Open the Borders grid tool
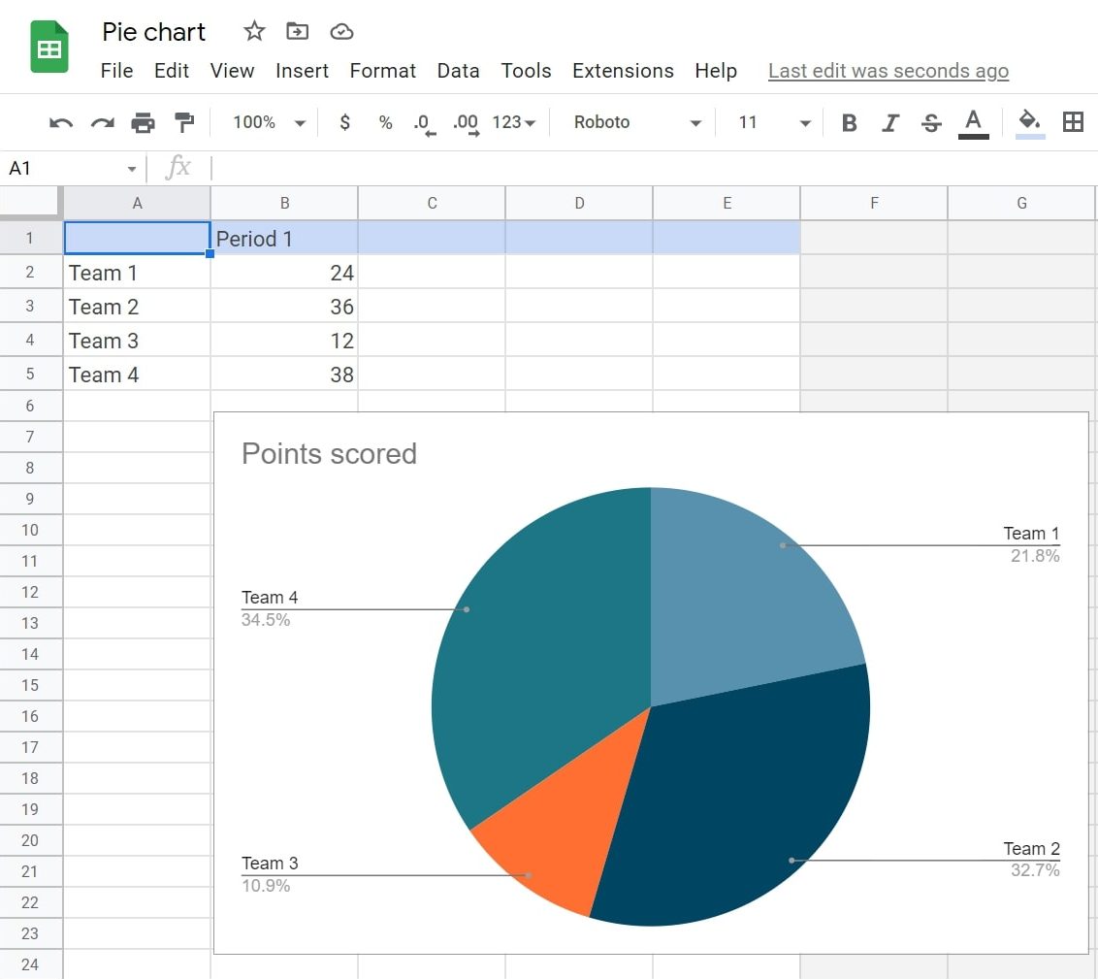The height and width of the screenshot is (979, 1098). (1073, 122)
